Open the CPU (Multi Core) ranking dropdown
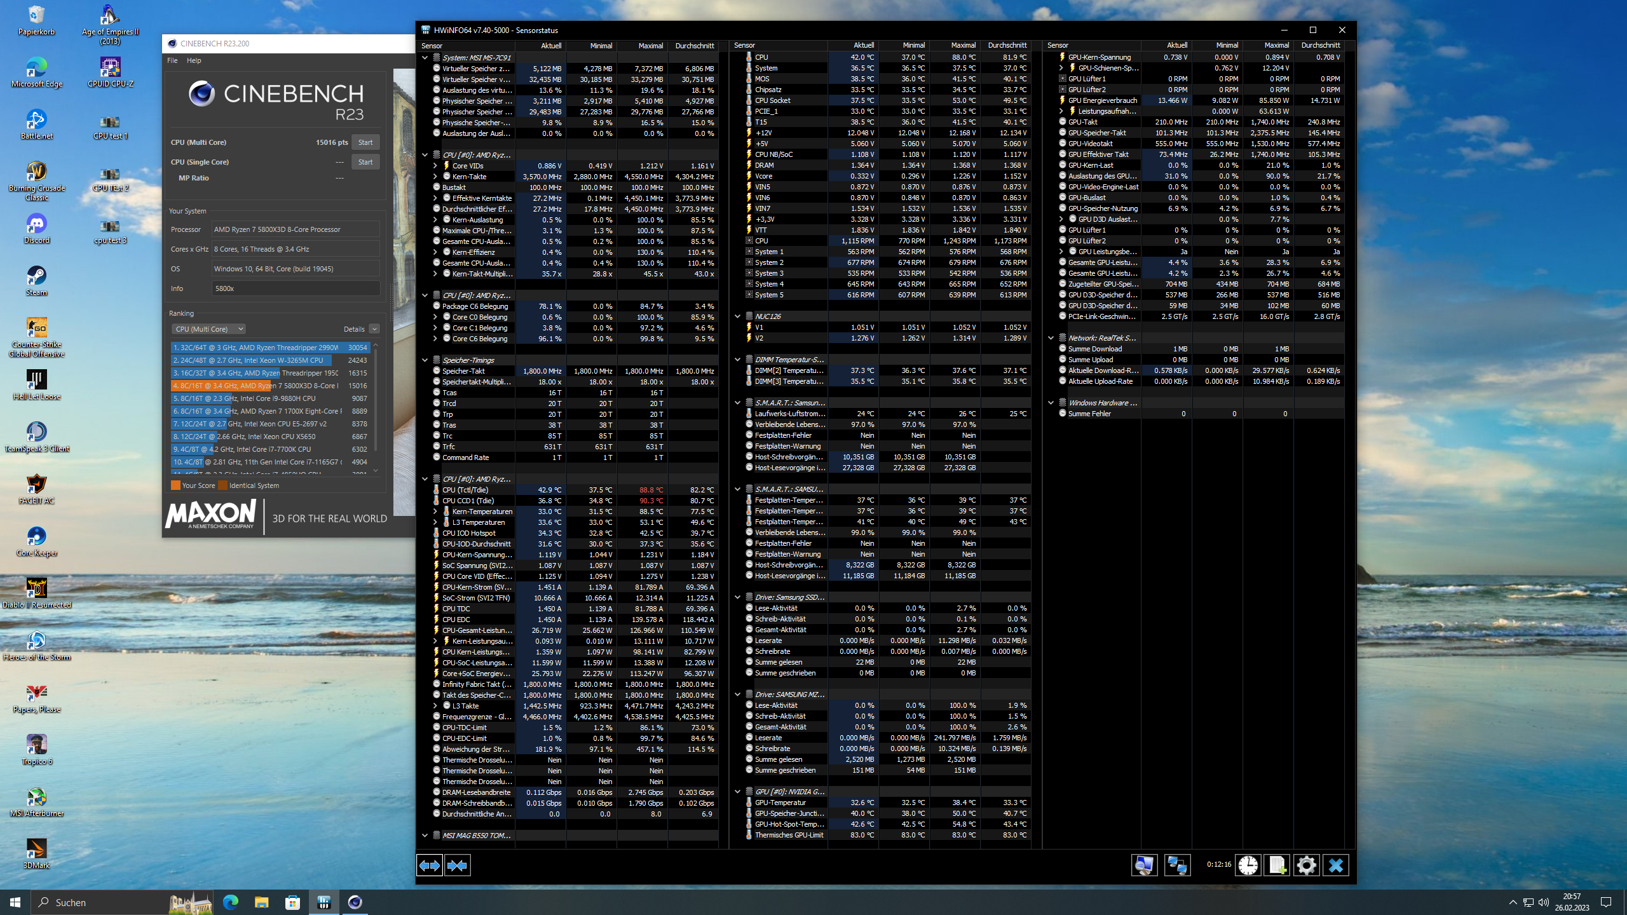This screenshot has width=1627, height=915. (208, 329)
